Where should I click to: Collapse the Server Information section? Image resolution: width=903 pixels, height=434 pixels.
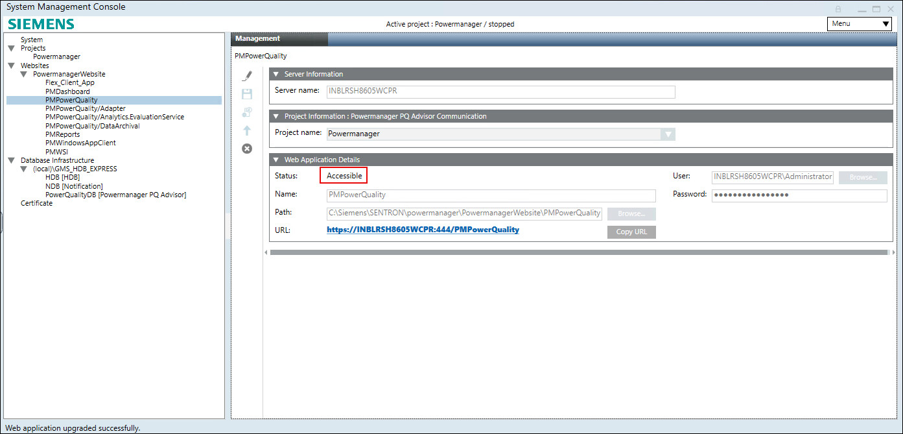coord(276,74)
